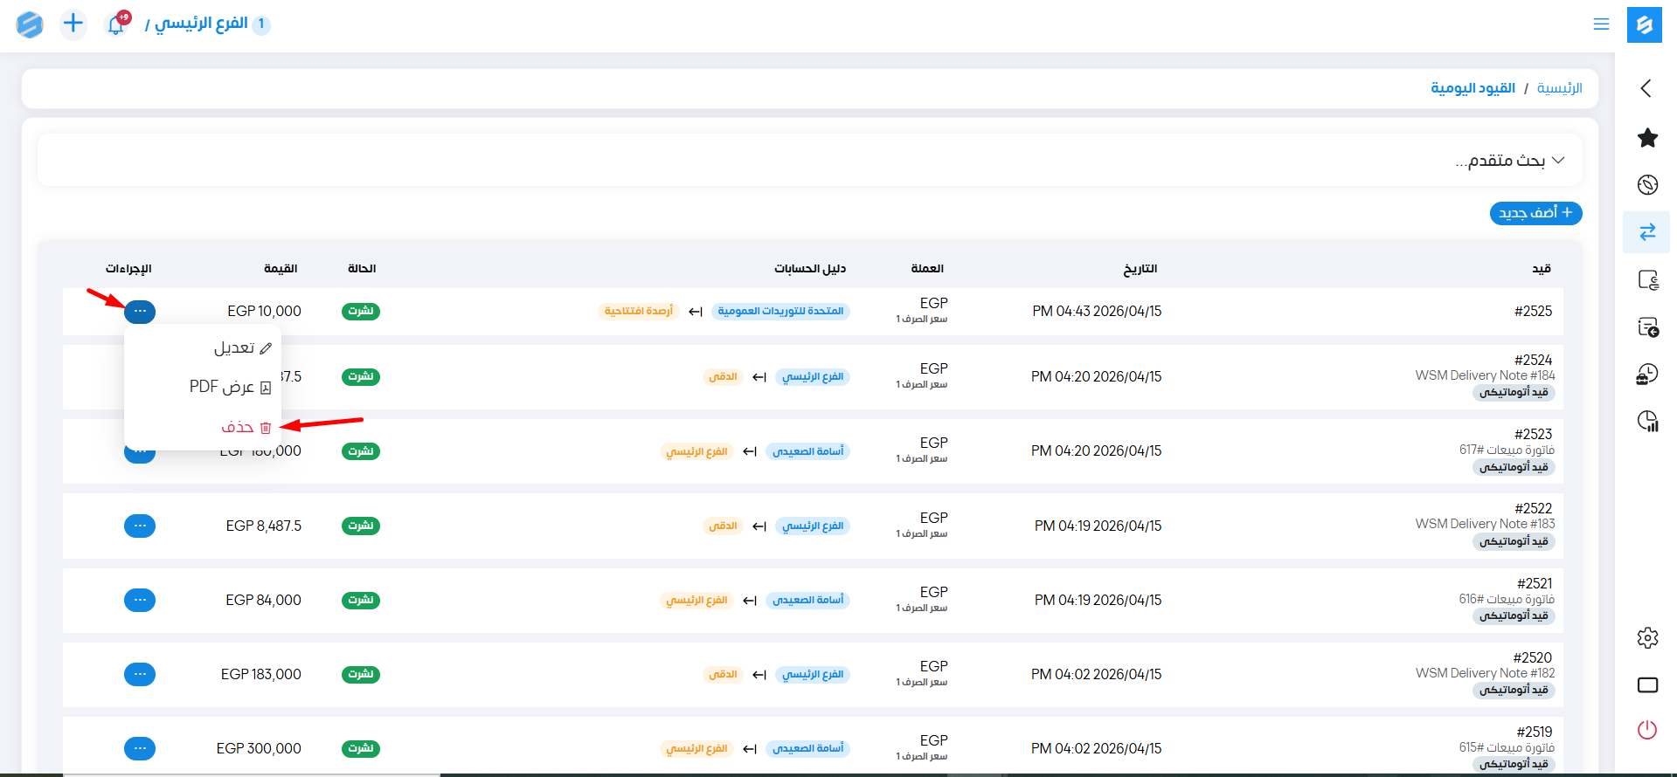Click the الرئيسية breadcrumb link
1677x777 pixels.
tap(1559, 88)
